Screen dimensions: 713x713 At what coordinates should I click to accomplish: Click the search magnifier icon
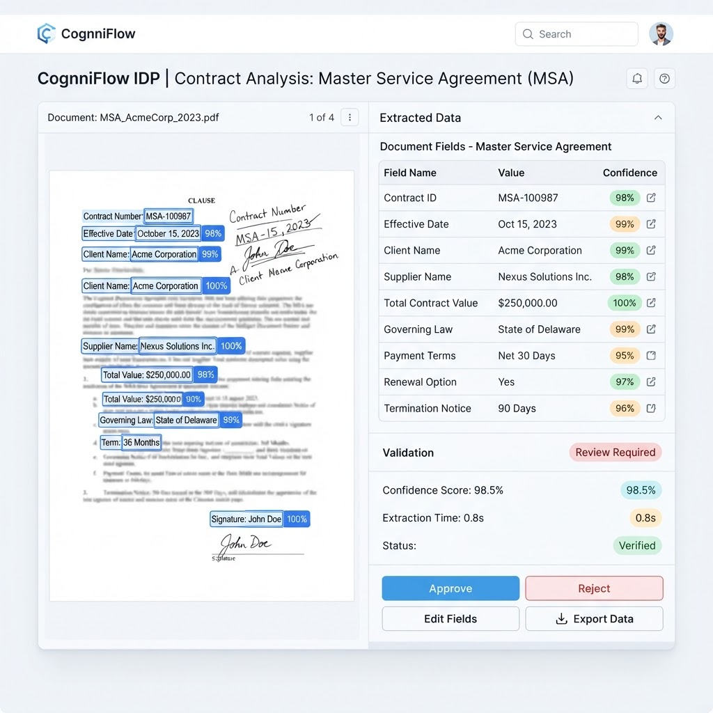528,34
